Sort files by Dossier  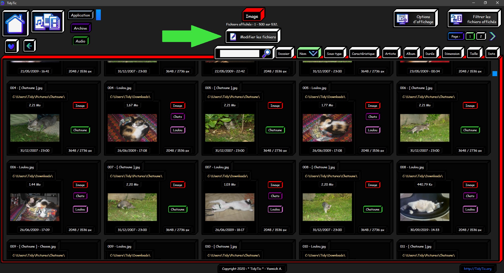tap(285, 53)
